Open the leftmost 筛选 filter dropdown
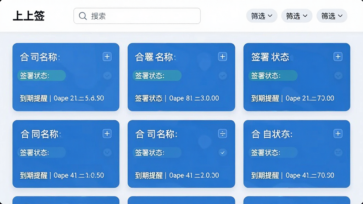 point(262,16)
